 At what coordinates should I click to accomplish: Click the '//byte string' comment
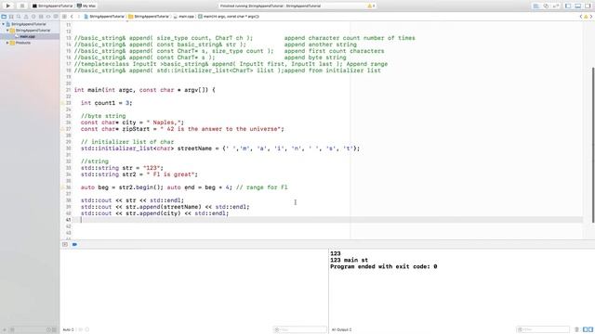[103, 116]
